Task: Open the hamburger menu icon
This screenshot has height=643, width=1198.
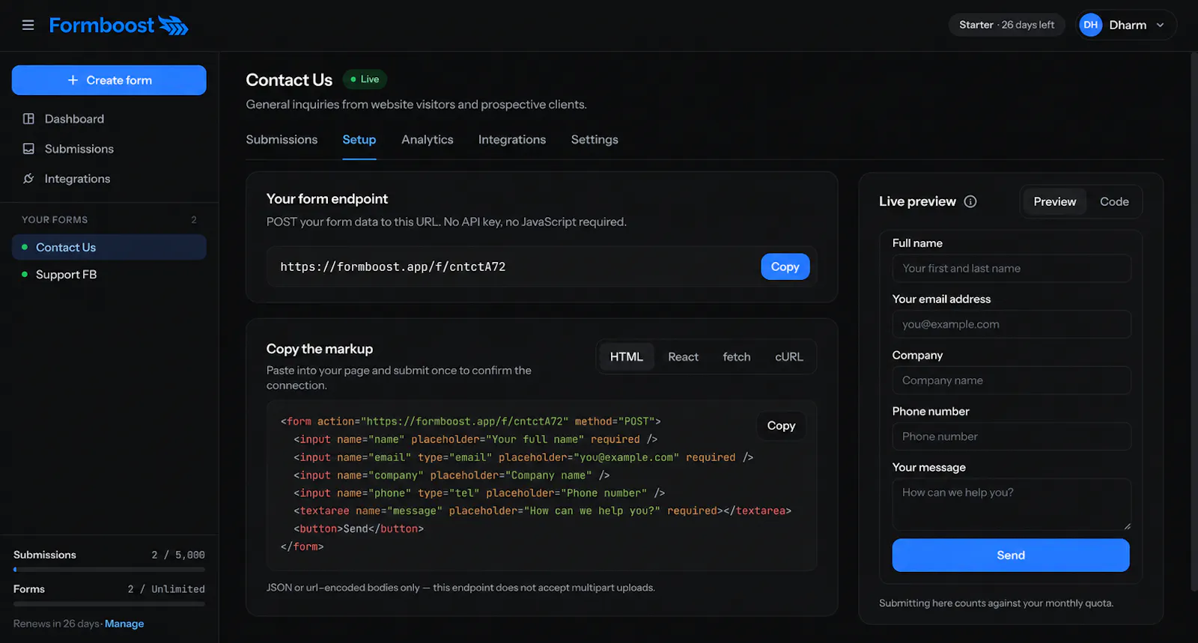Action: [28, 25]
